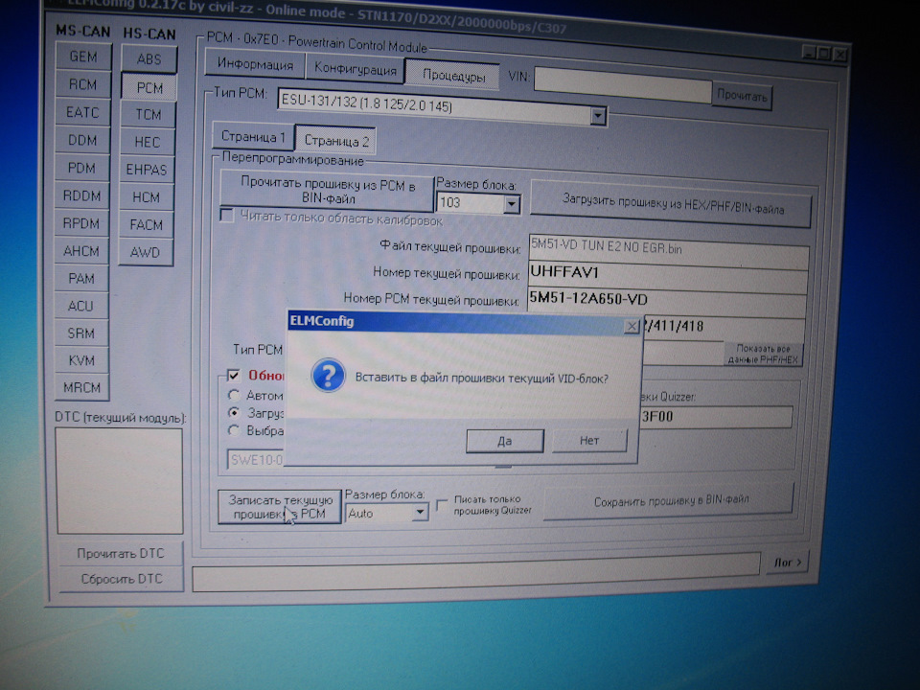Open the Страница 2 tab
920x690 pixels.
[336, 141]
